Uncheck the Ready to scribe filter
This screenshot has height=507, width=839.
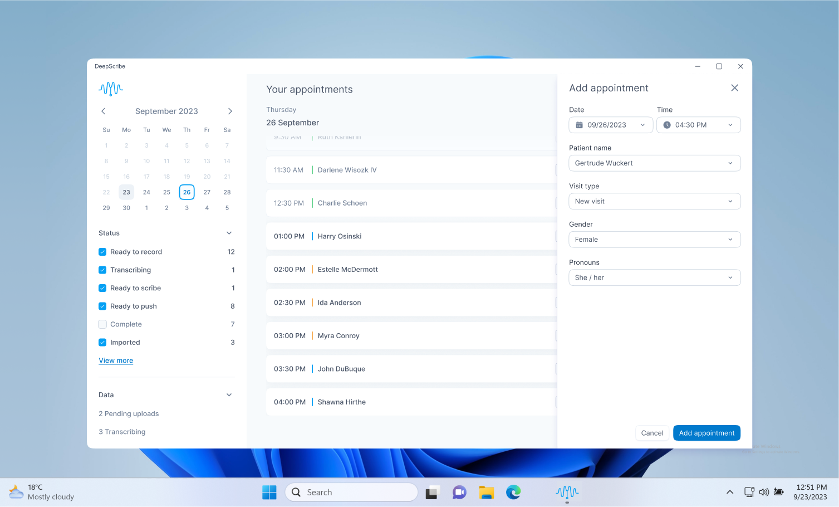coord(102,288)
